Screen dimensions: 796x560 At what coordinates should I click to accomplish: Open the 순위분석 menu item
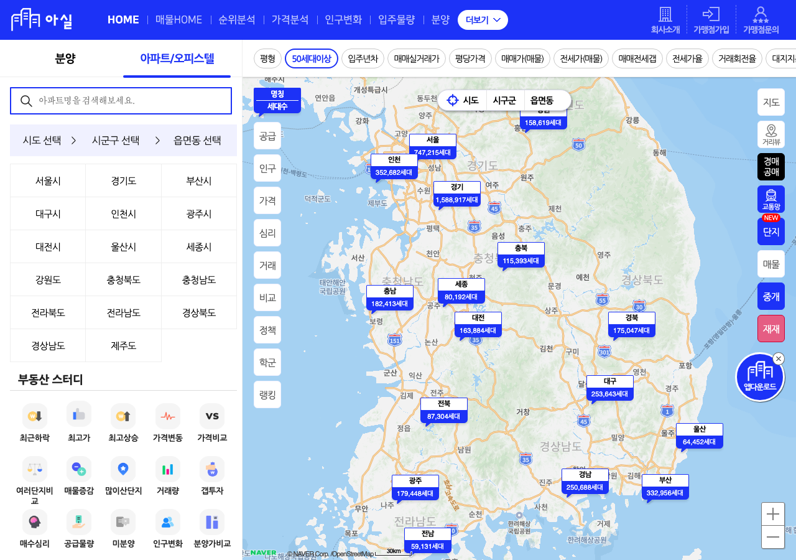point(237,20)
